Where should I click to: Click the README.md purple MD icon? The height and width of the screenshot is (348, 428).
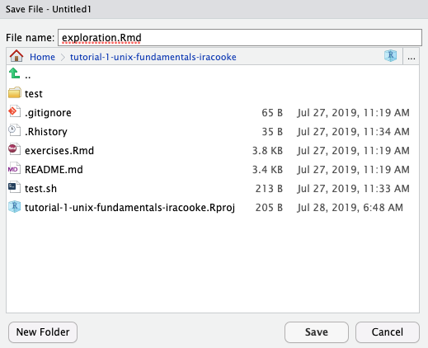(x=14, y=168)
